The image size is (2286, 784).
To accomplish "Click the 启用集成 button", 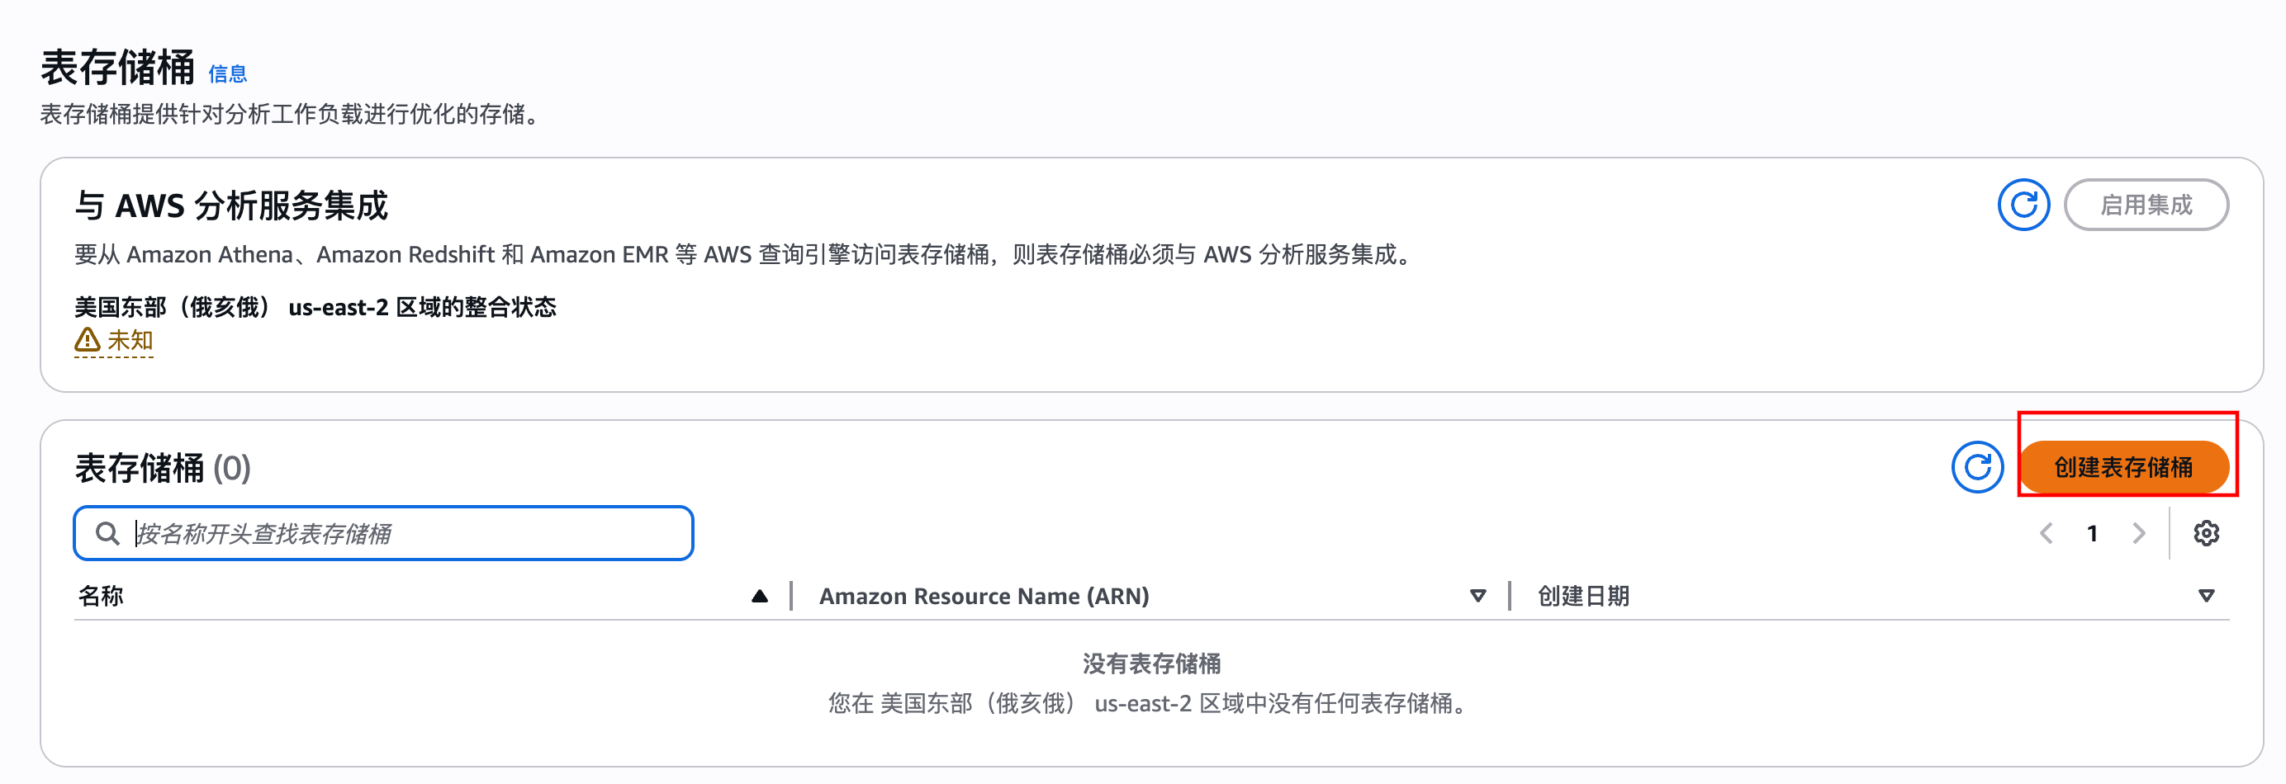I will click(x=2146, y=204).
